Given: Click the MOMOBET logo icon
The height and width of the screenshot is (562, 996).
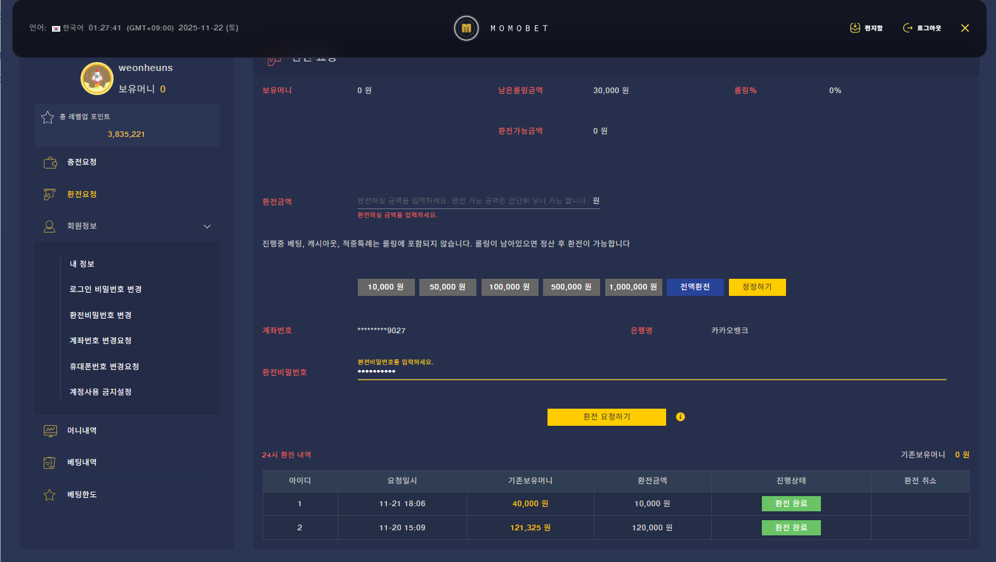Looking at the screenshot, I should click(x=466, y=28).
